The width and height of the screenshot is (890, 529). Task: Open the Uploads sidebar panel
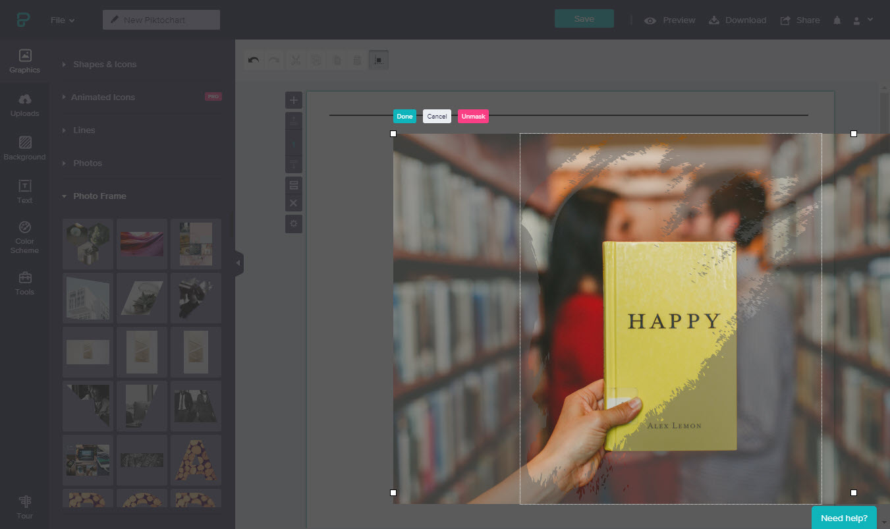click(x=24, y=104)
